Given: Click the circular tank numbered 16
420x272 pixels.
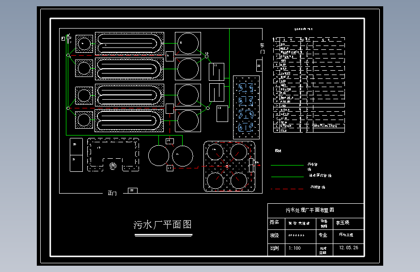Looking at the screenshot, I should (215, 151).
